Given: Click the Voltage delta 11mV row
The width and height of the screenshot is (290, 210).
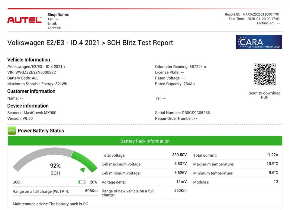Looking at the screenshot, I should pyautogui.click(x=144, y=182).
